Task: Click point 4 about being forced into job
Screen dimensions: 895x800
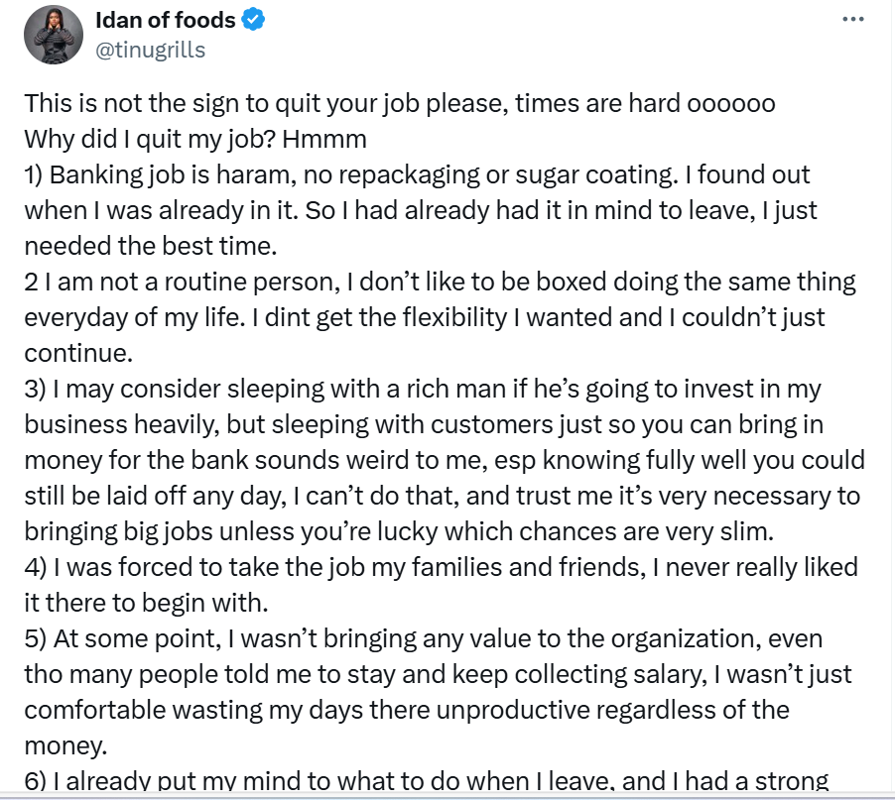Action: [441, 568]
